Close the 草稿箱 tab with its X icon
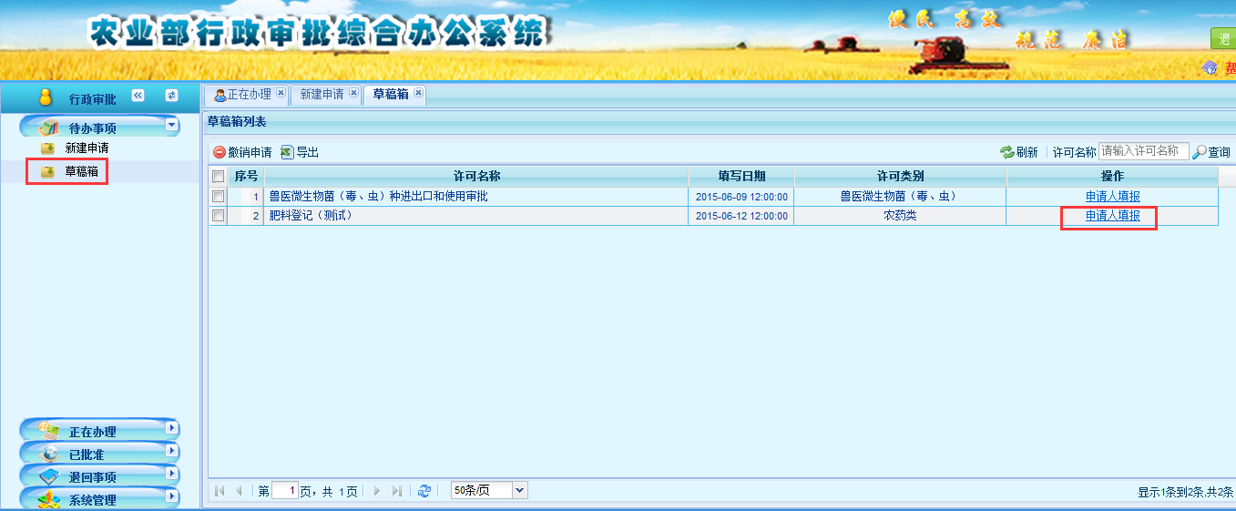 click(418, 93)
